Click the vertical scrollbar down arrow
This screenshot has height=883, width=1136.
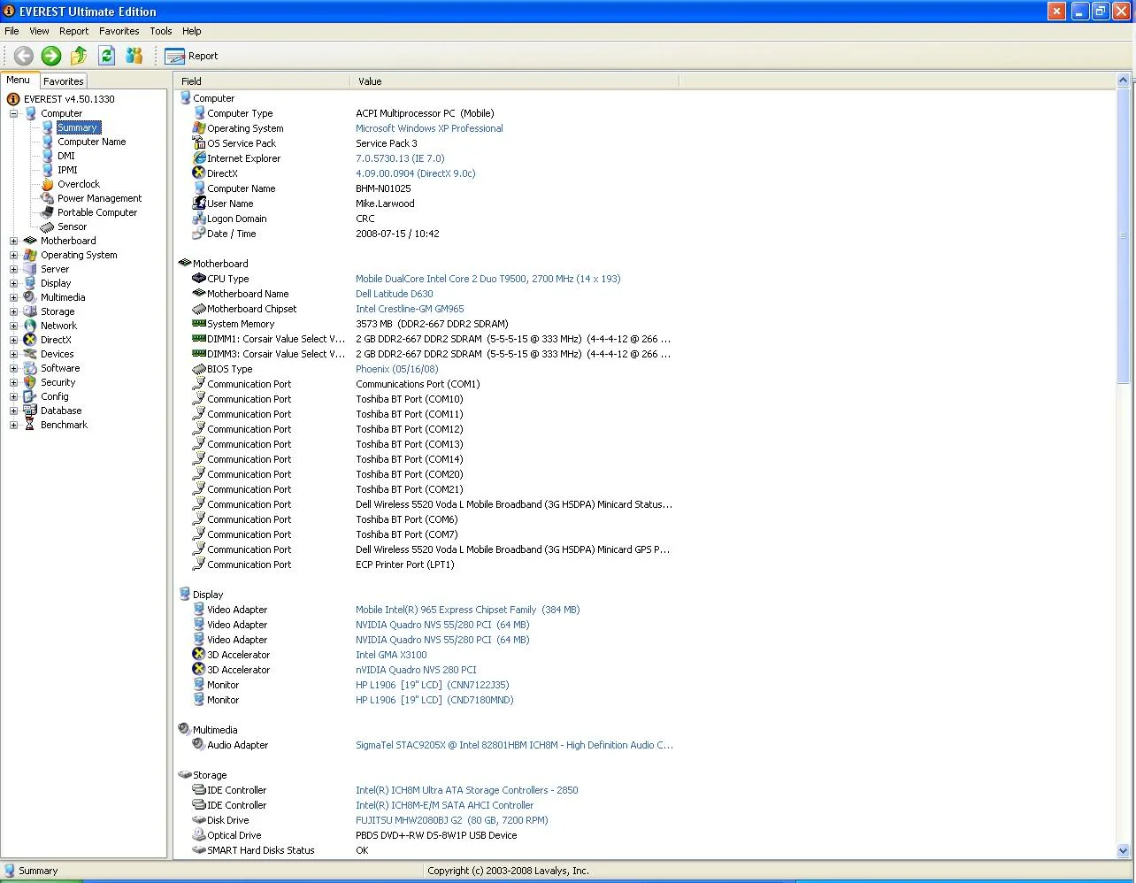pyautogui.click(x=1124, y=851)
